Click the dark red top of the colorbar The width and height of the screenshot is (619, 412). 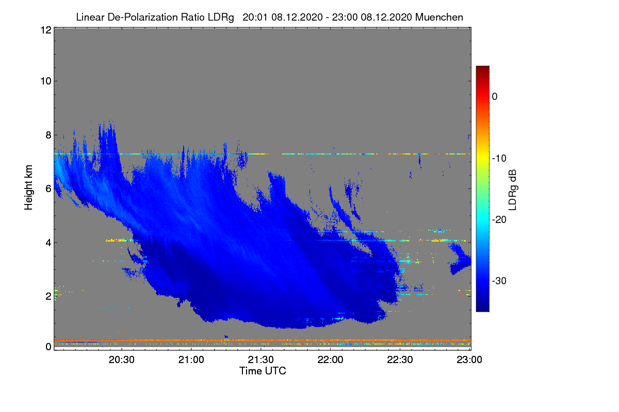[482, 69]
